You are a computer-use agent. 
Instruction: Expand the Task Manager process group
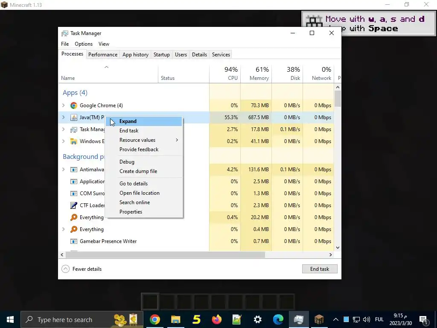[64, 129]
